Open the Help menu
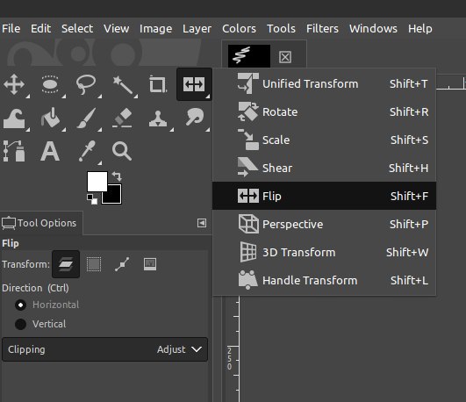The height and width of the screenshot is (402, 466). click(x=420, y=29)
